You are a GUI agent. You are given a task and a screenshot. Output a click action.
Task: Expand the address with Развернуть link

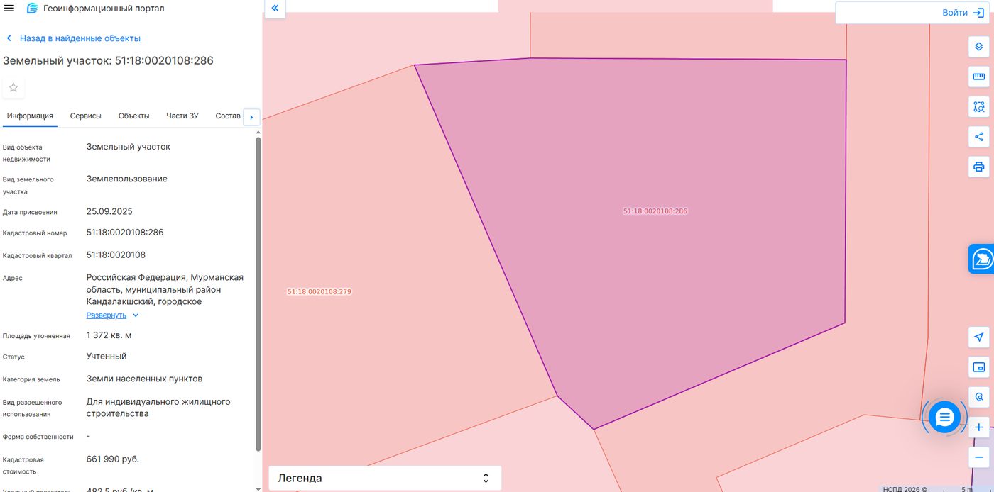[112, 315]
